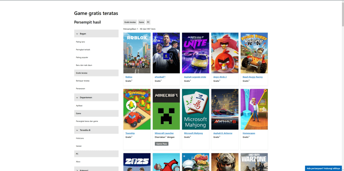Expand the Kategori filter section
Screen dimensions: 344x171
pos(96,169)
